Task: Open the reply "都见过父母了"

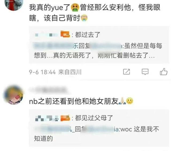Action: [94, 118]
